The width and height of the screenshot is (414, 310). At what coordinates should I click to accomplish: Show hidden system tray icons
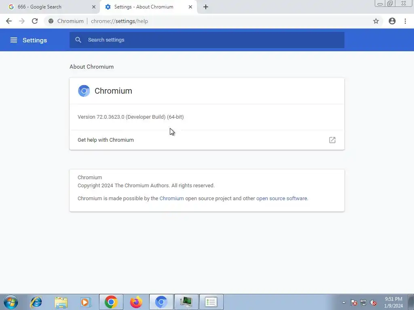click(x=344, y=302)
